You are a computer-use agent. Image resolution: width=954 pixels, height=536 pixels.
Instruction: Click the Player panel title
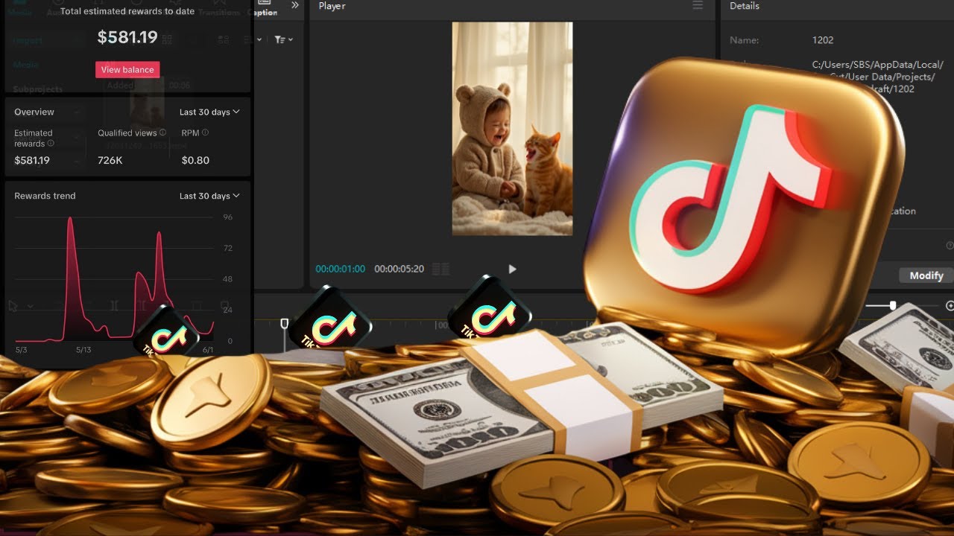[x=332, y=6]
